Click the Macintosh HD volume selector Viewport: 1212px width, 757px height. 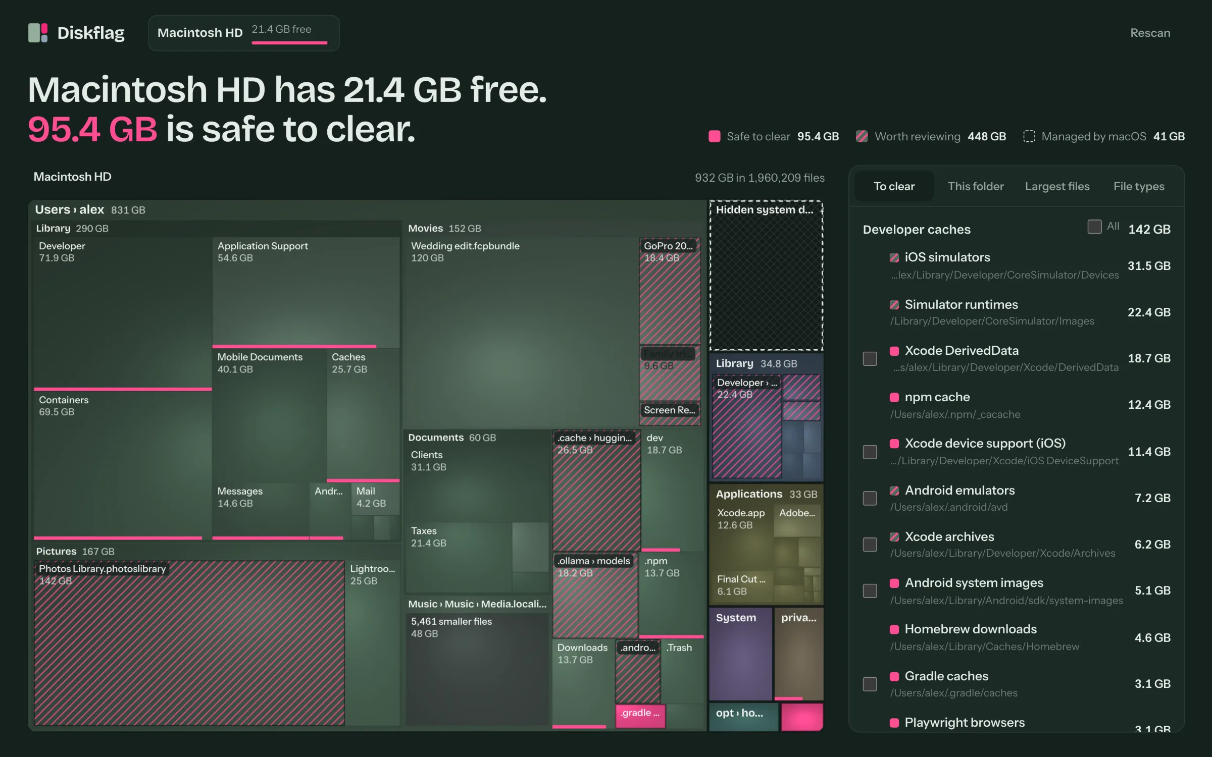[x=244, y=33]
